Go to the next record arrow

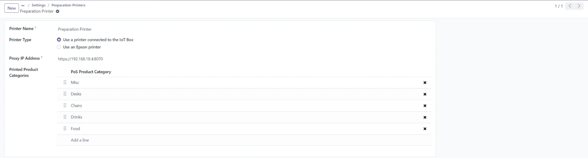tap(579, 6)
